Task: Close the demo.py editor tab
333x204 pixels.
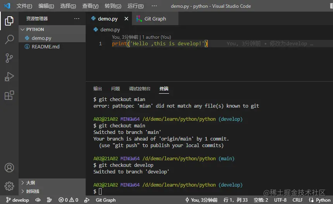Action: 126,19
